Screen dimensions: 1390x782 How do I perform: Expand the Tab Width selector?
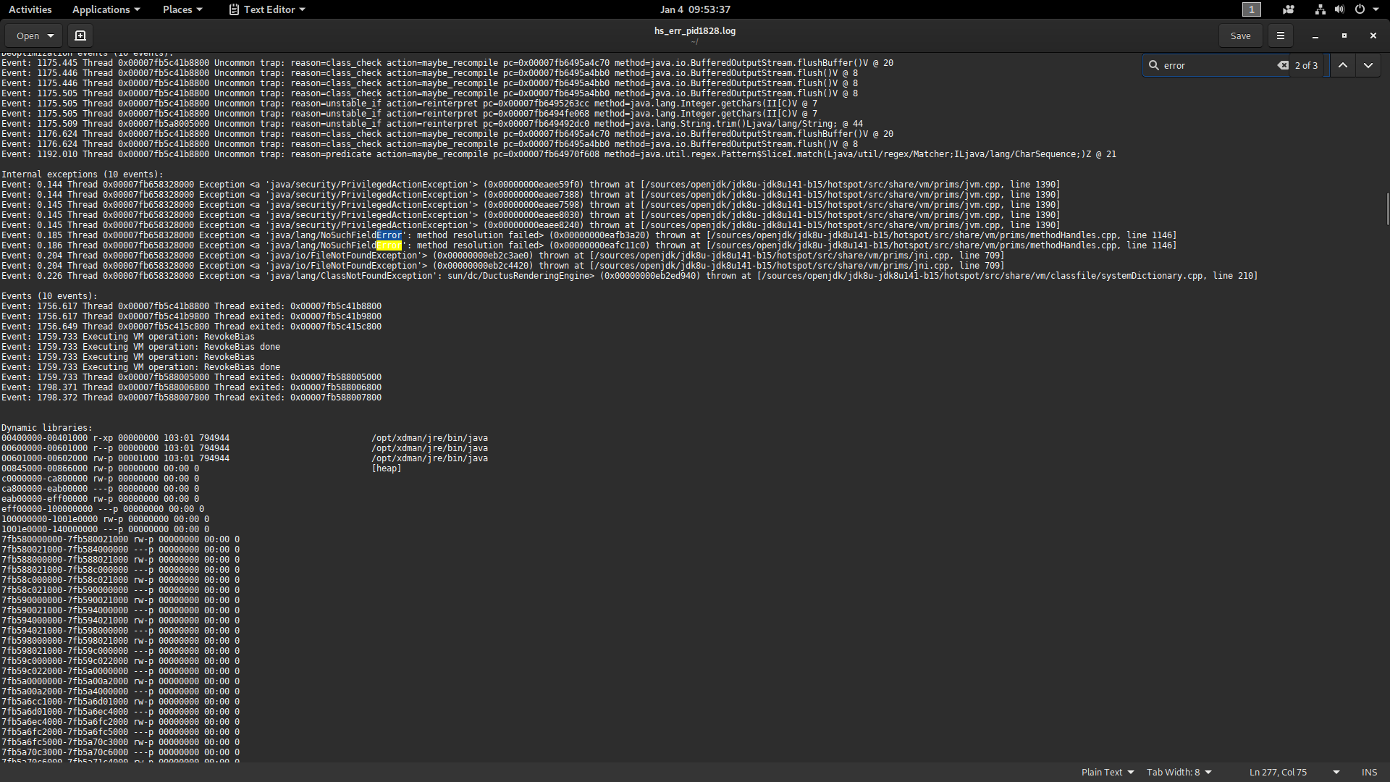1179,772
